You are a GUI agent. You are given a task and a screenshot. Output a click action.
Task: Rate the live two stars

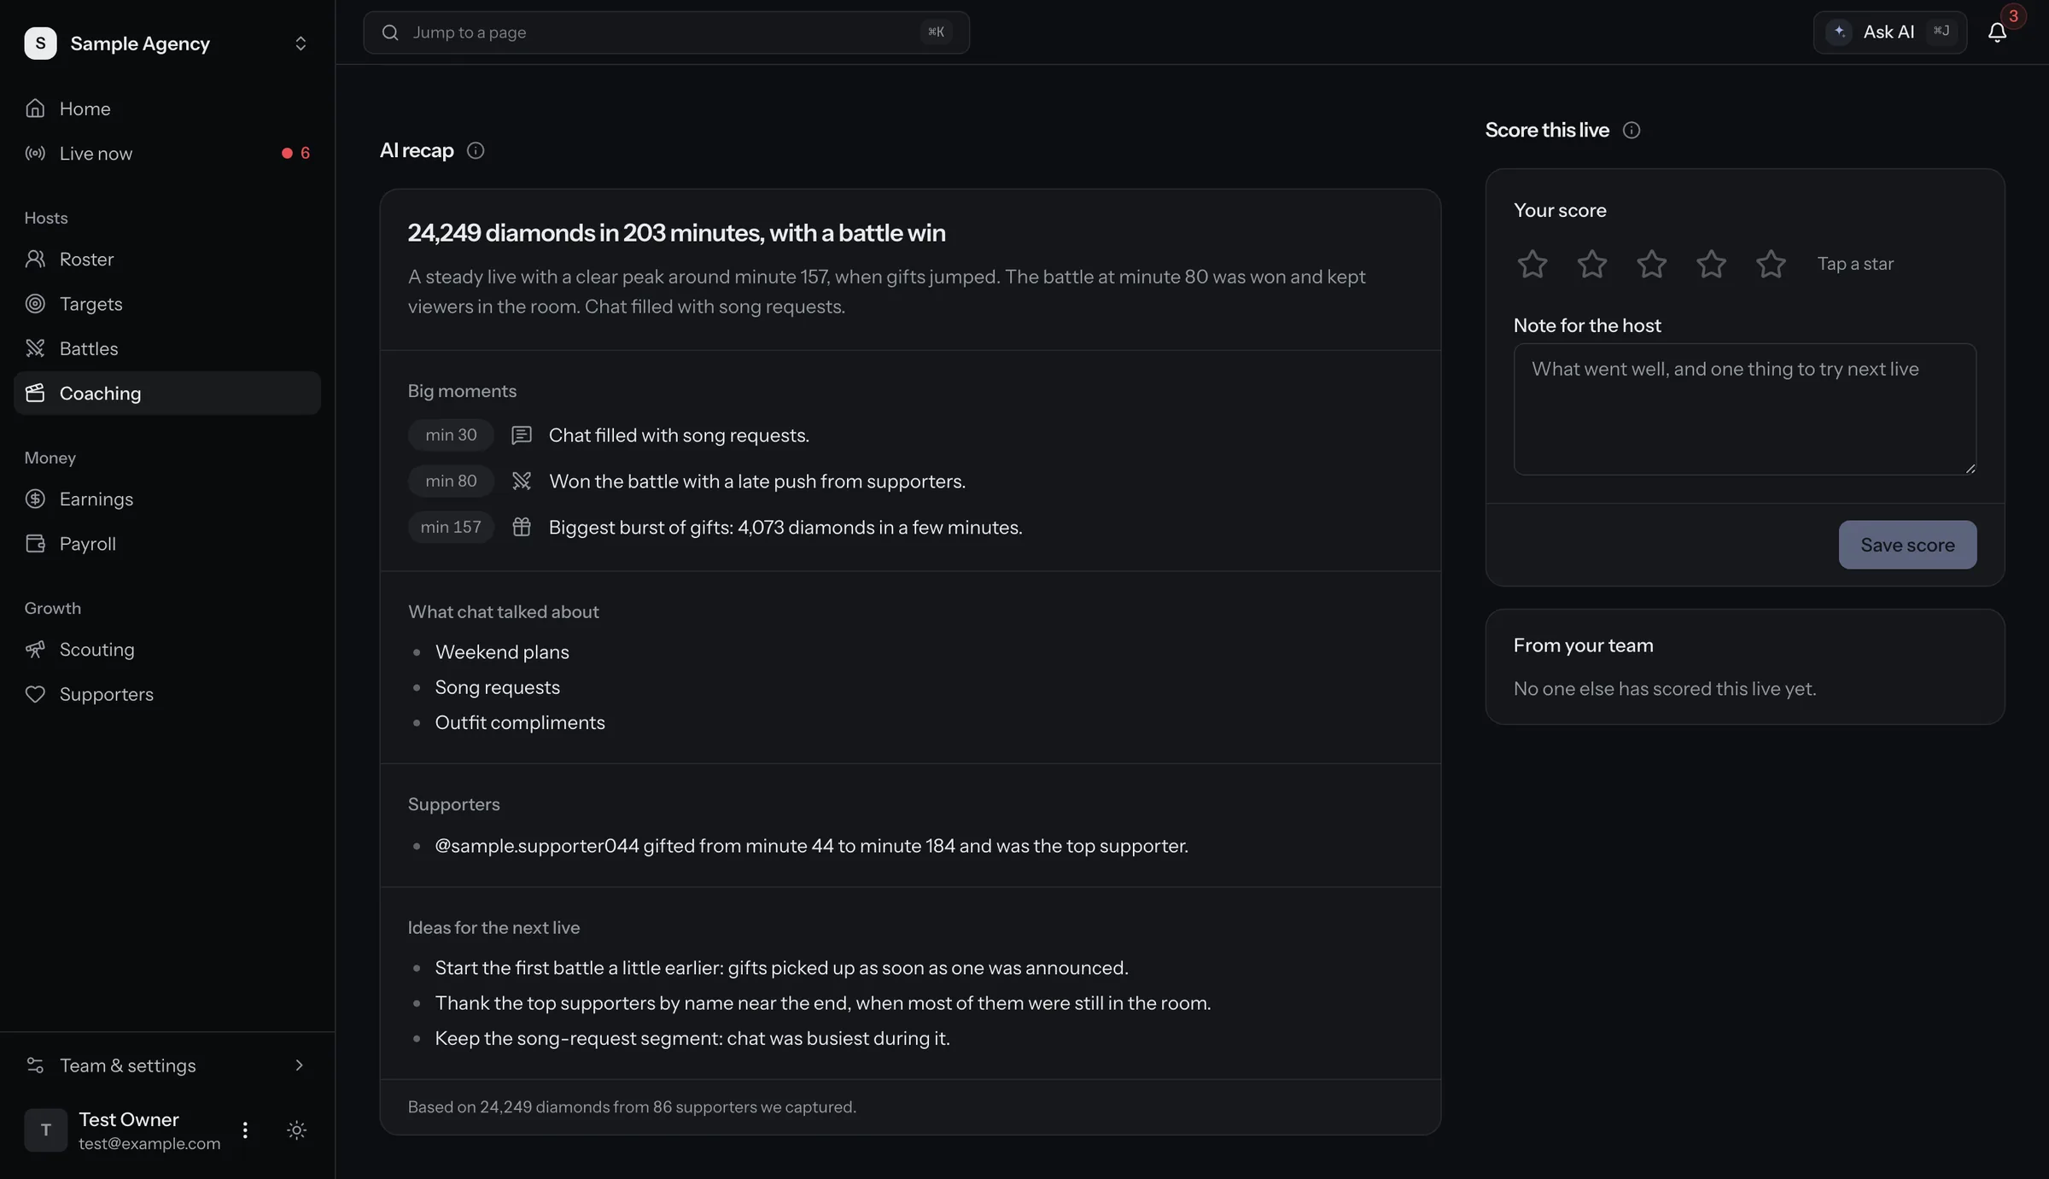(1591, 264)
